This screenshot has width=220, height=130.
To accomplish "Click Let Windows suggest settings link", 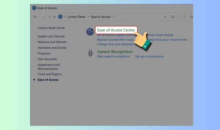I will click(116, 35).
